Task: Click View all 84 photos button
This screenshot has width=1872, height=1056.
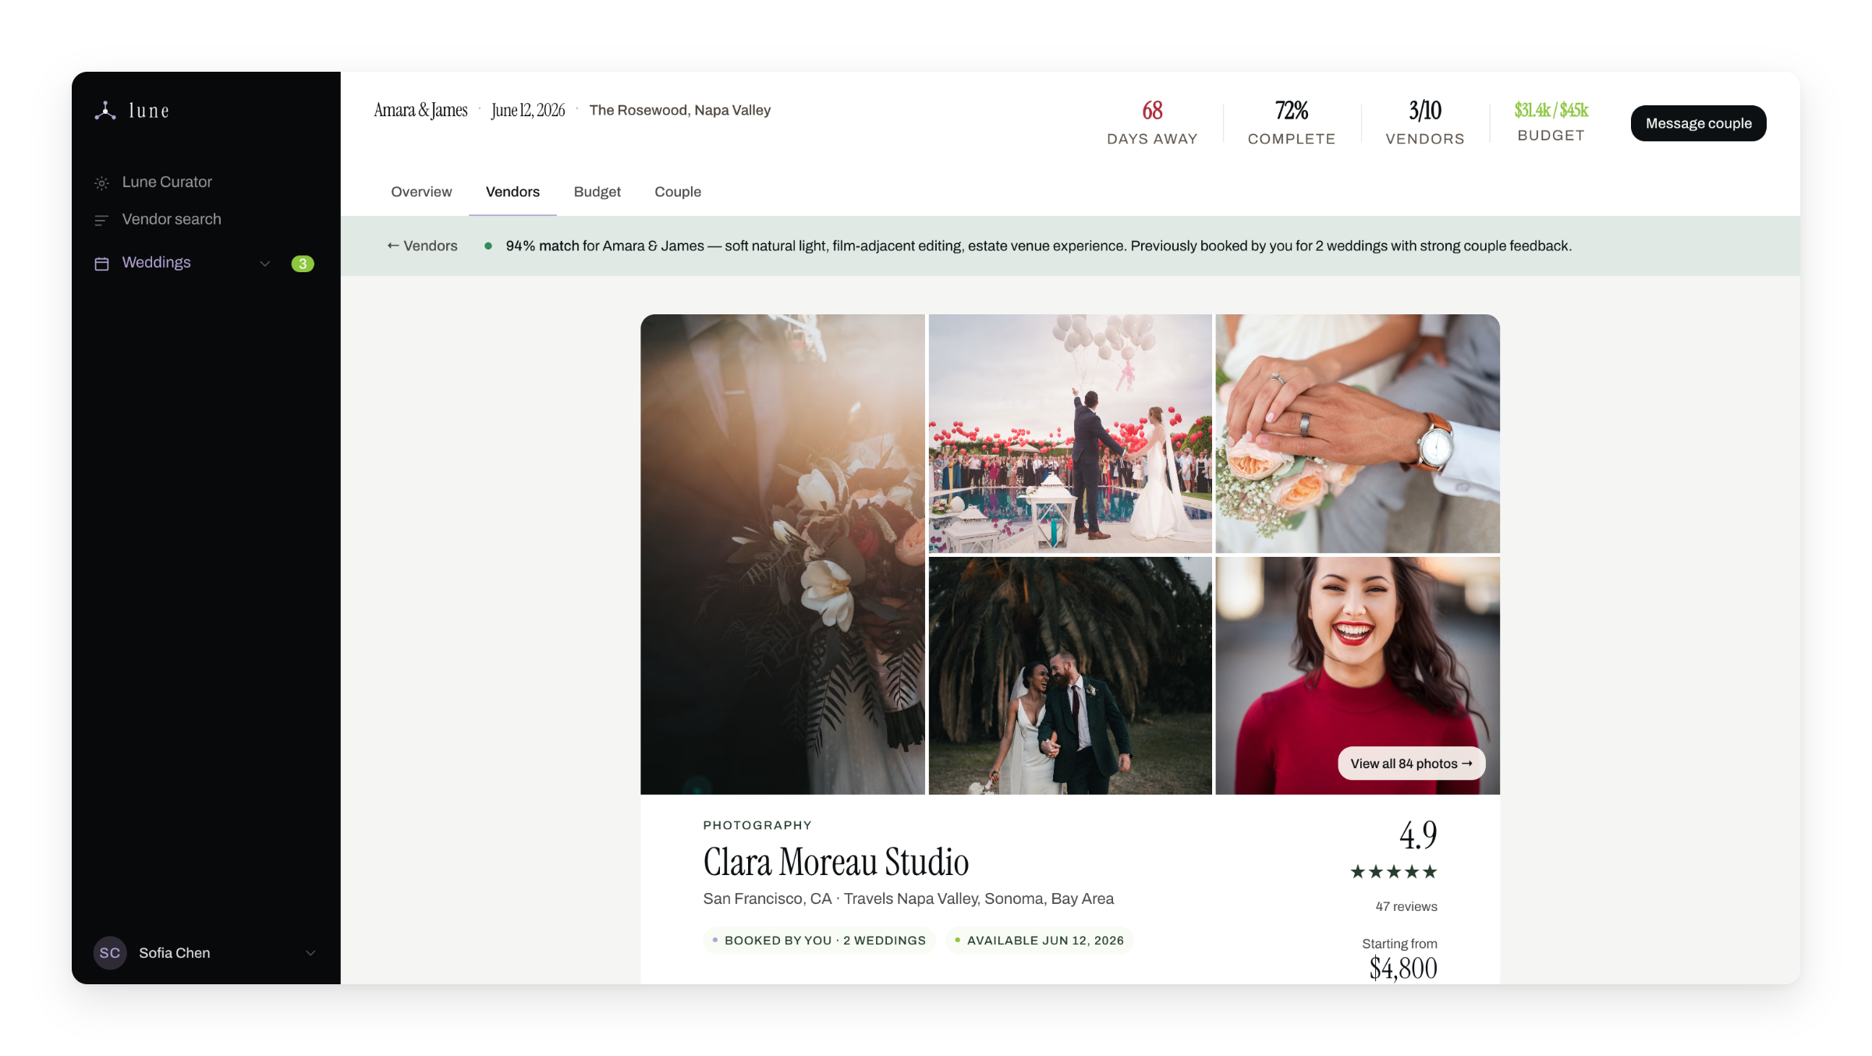Action: 1412,764
